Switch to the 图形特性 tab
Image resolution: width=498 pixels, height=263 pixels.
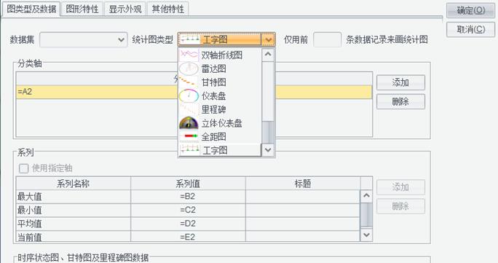coord(82,9)
